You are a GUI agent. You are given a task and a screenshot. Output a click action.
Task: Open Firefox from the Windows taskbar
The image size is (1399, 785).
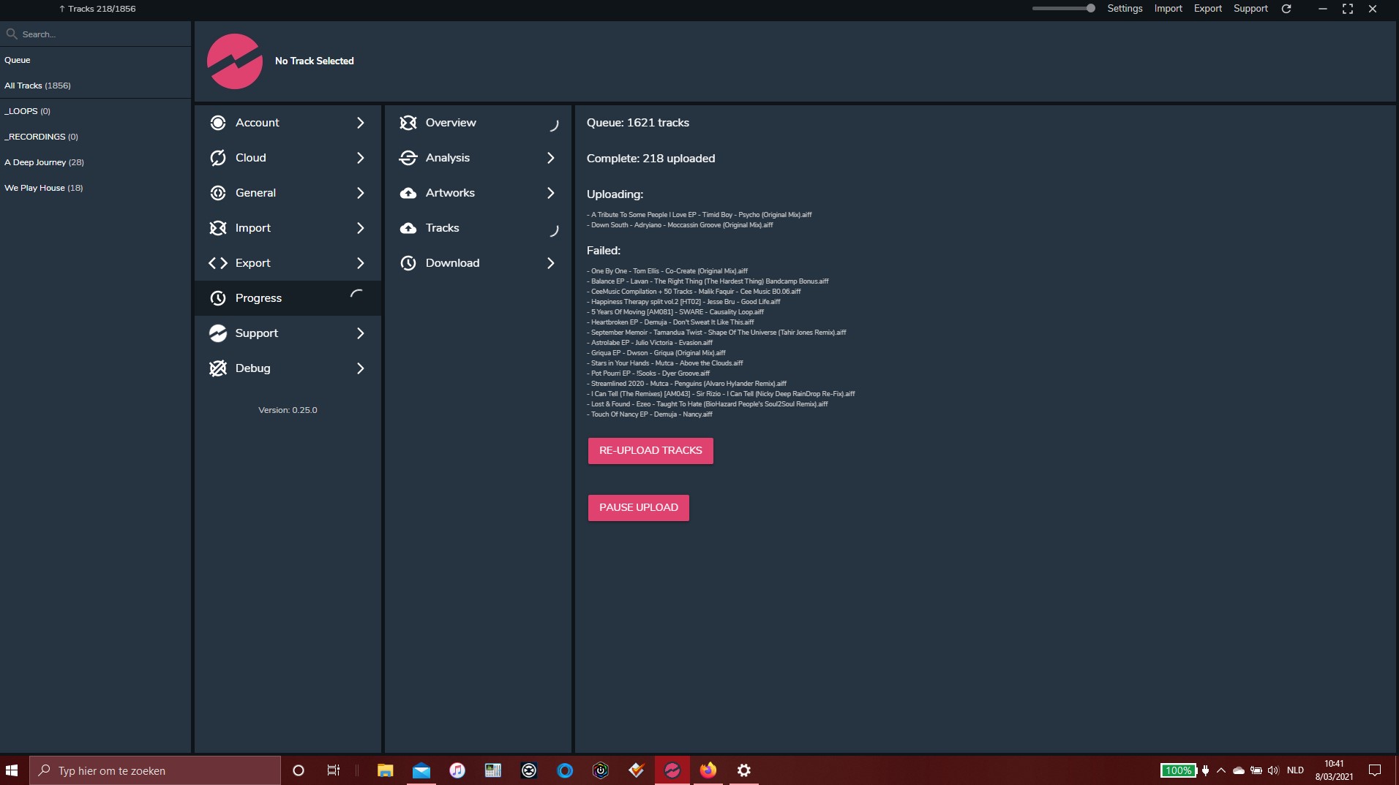(x=708, y=770)
